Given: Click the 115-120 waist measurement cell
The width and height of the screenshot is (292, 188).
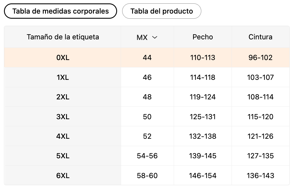Looking at the screenshot, I should coord(260,117).
